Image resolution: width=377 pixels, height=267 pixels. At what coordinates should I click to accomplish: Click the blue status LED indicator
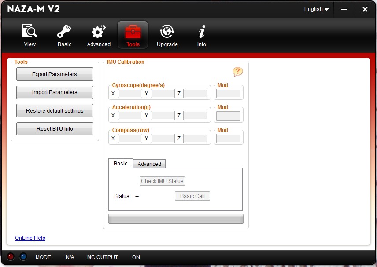pyautogui.click(x=23, y=257)
